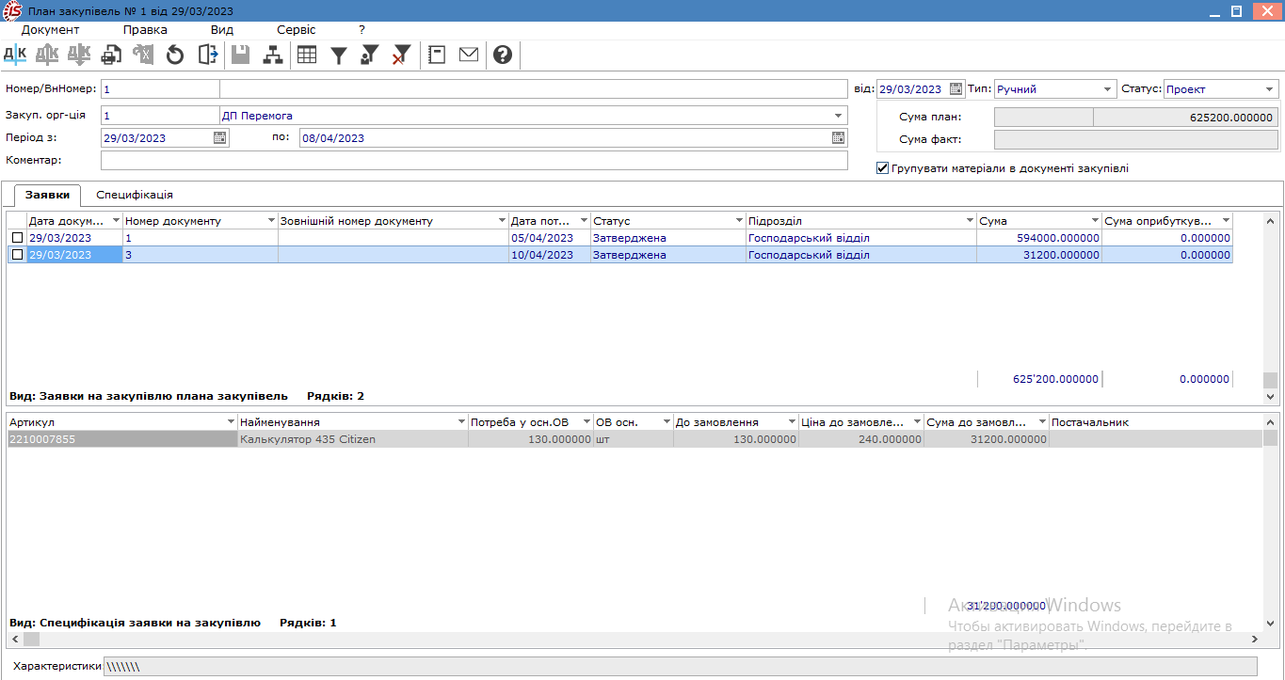Click the refresh circular arrow icon
The image size is (1285, 680).
coord(174,55)
